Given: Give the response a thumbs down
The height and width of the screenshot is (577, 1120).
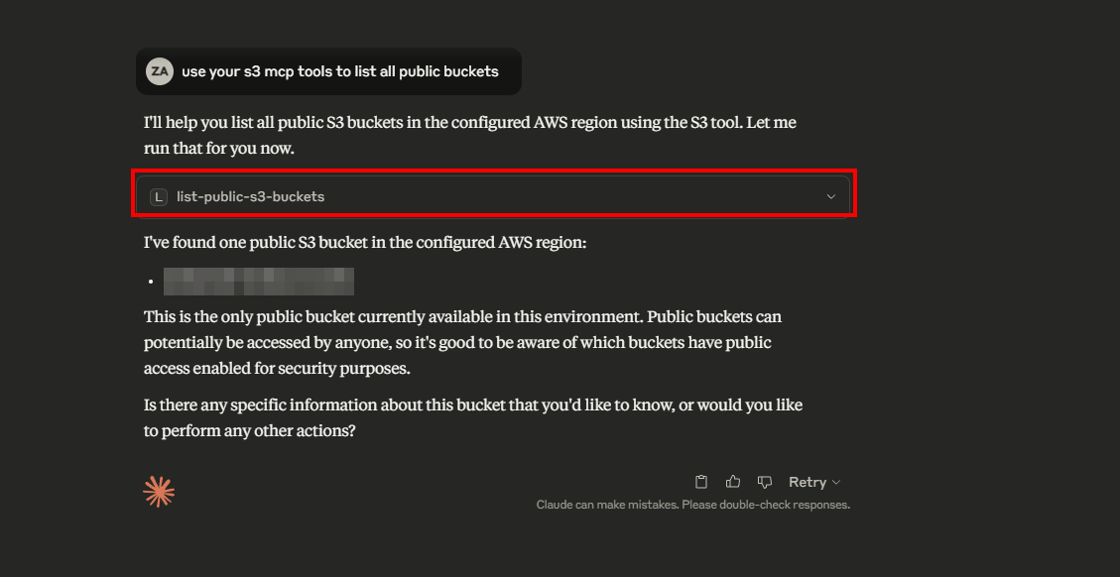Looking at the screenshot, I should click(764, 482).
